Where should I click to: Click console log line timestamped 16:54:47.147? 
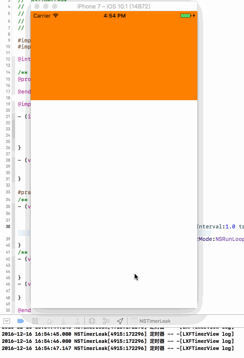tap(118, 348)
